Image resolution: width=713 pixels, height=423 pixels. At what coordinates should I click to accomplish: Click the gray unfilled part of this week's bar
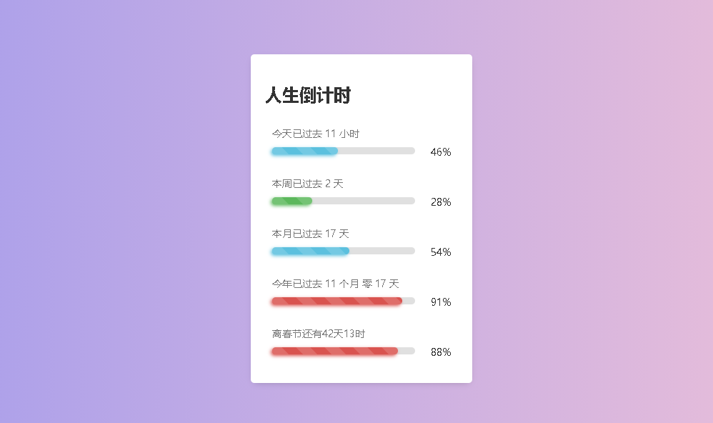364,201
